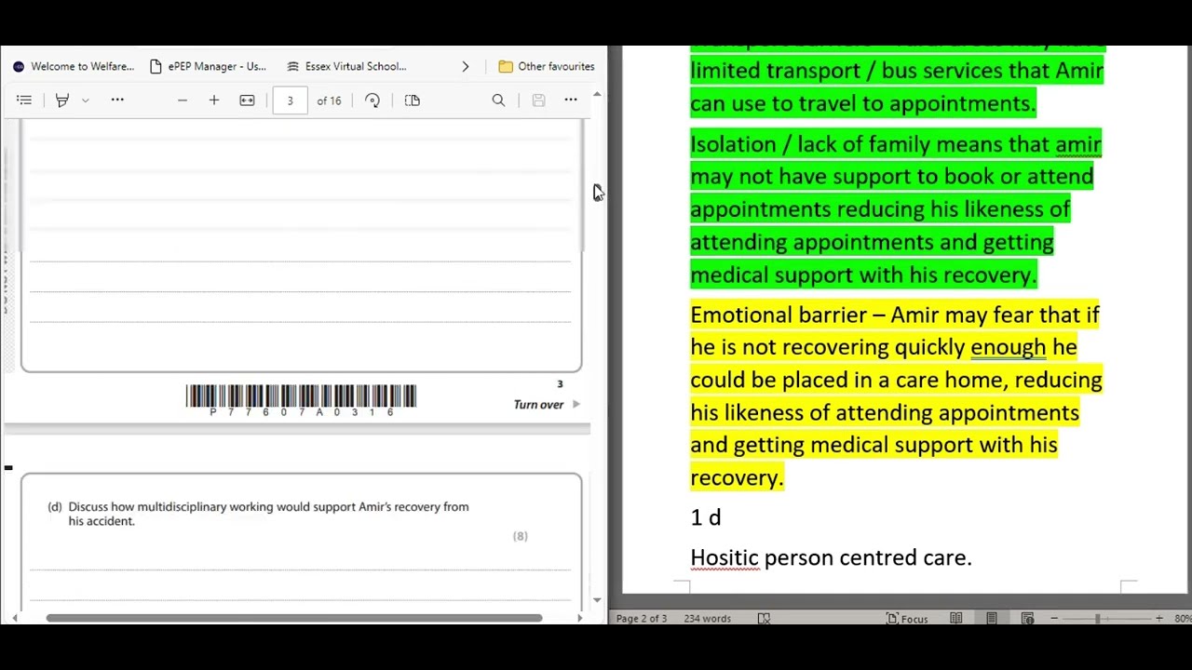
Task: Open the PDF search magnifier
Action: pyautogui.click(x=498, y=100)
